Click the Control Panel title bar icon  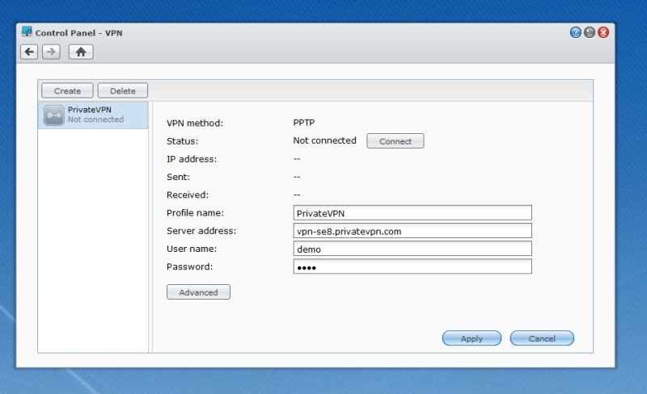coord(27,31)
